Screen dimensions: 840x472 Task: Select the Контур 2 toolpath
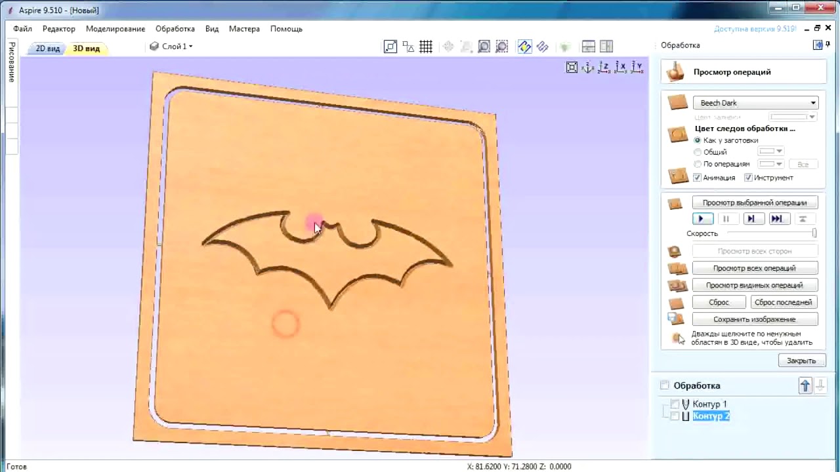pyautogui.click(x=711, y=416)
